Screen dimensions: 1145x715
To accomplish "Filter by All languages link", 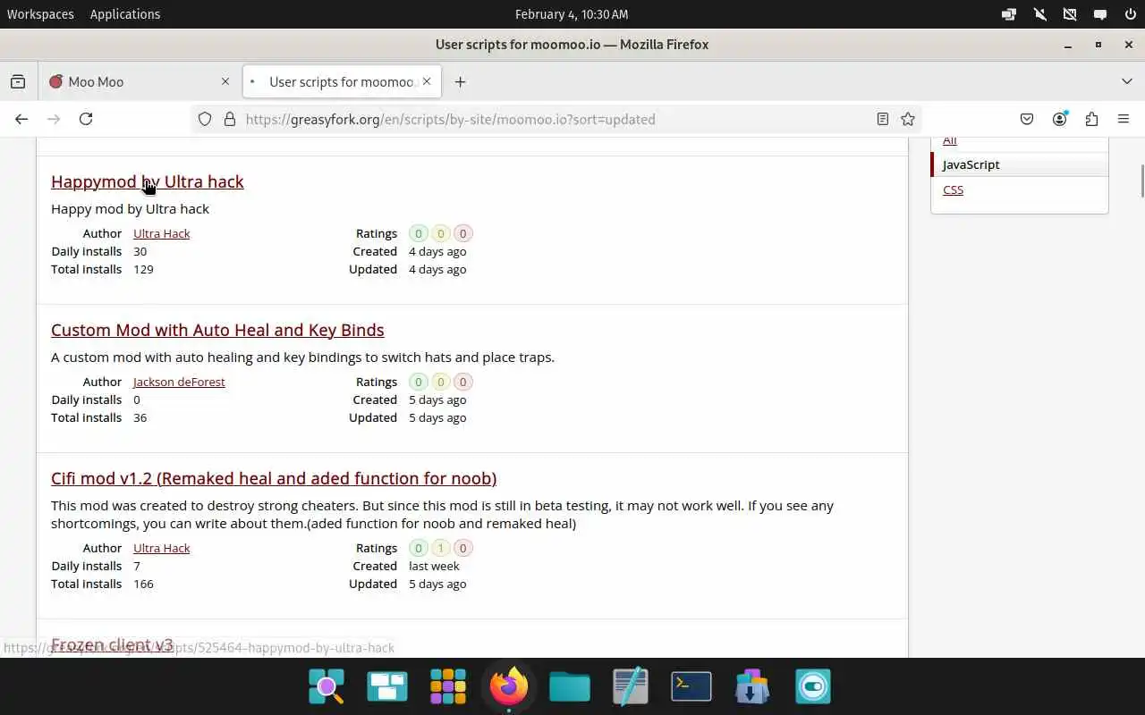I will point(950,140).
